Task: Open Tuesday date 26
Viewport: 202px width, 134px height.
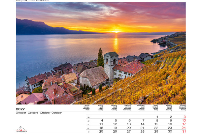Action: (x=115, y=132)
